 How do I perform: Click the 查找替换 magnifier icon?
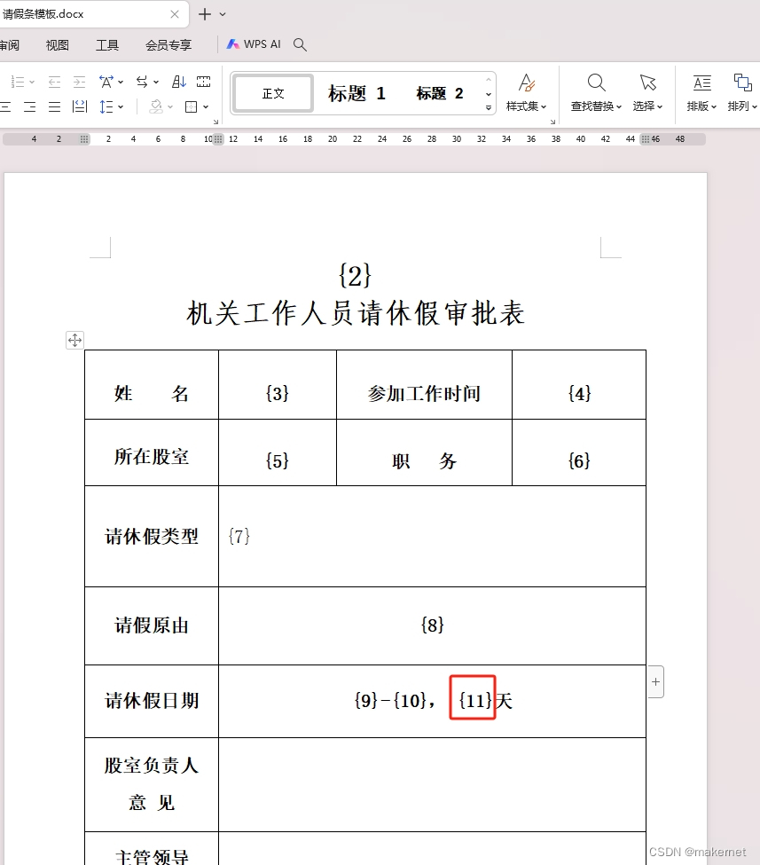[596, 83]
